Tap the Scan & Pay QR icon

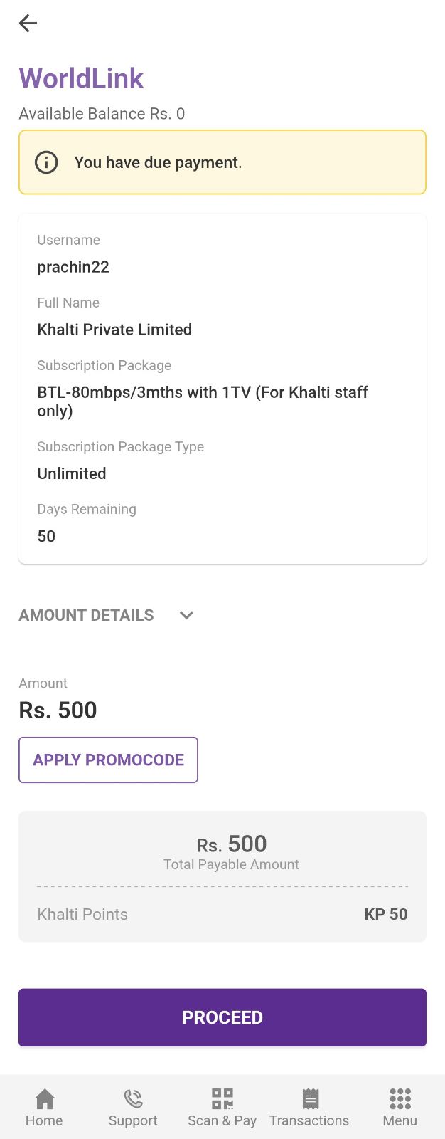tap(222, 1099)
